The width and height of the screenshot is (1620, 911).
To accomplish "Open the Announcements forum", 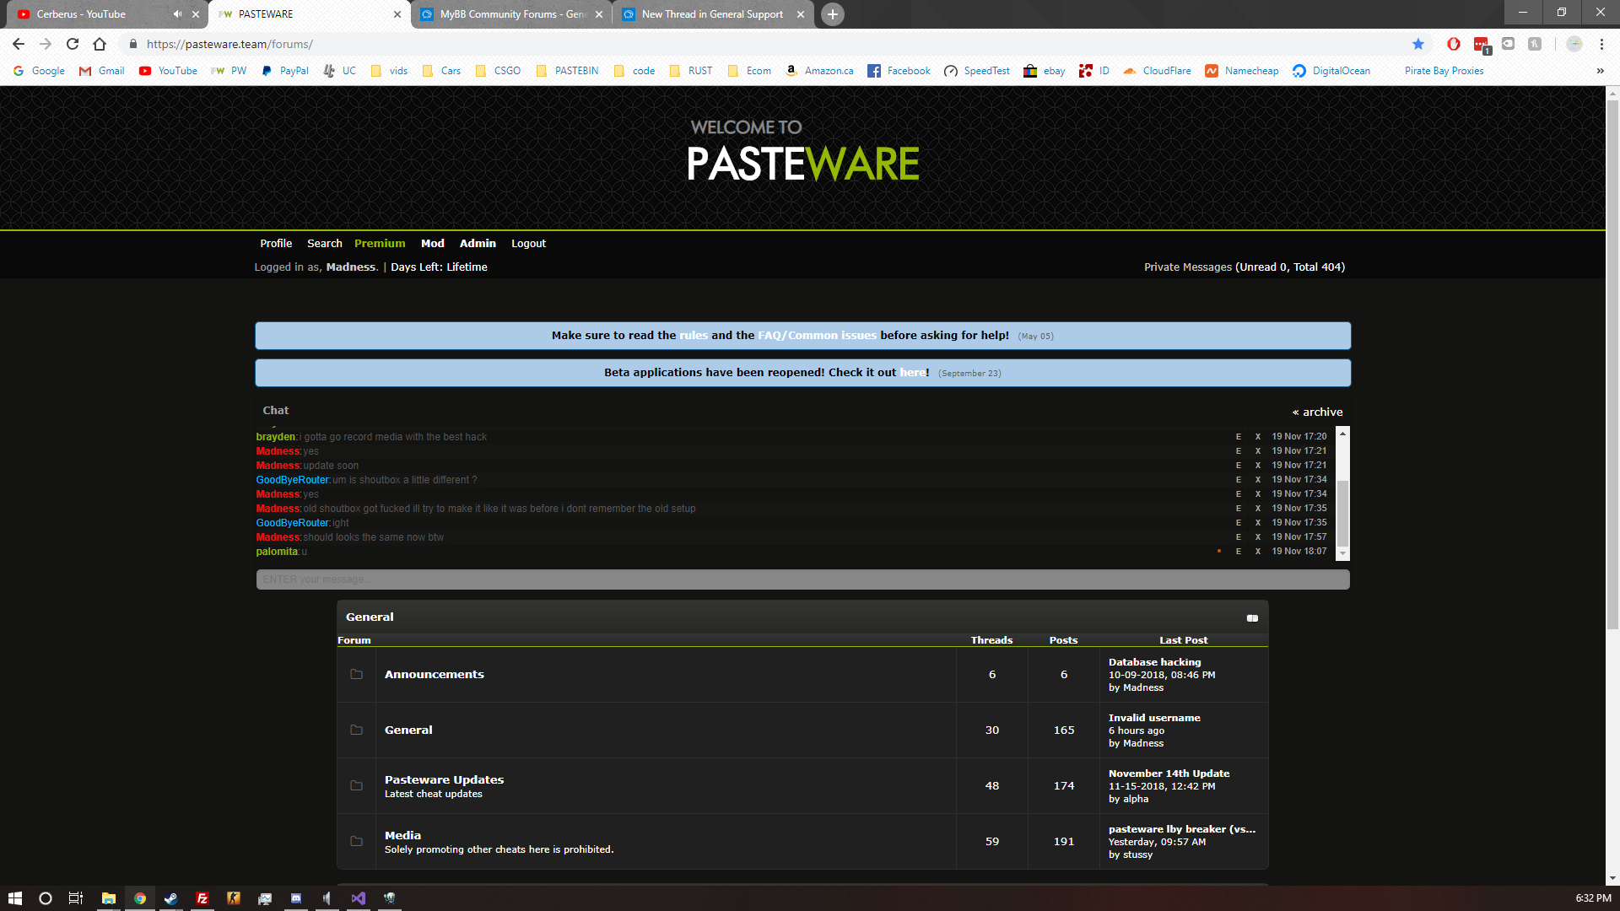I will [x=434, y=674].
